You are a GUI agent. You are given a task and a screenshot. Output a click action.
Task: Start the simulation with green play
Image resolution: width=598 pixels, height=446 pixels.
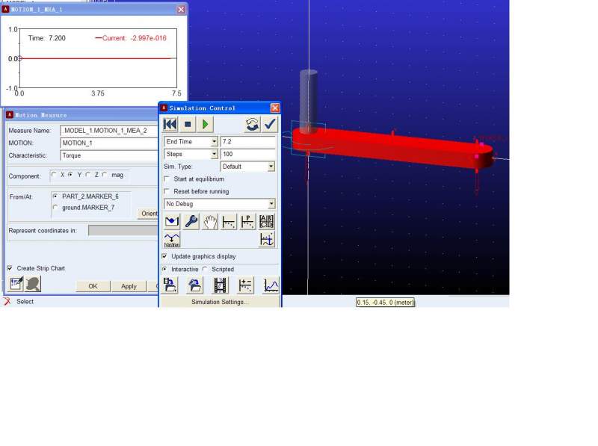click(205, 124)
